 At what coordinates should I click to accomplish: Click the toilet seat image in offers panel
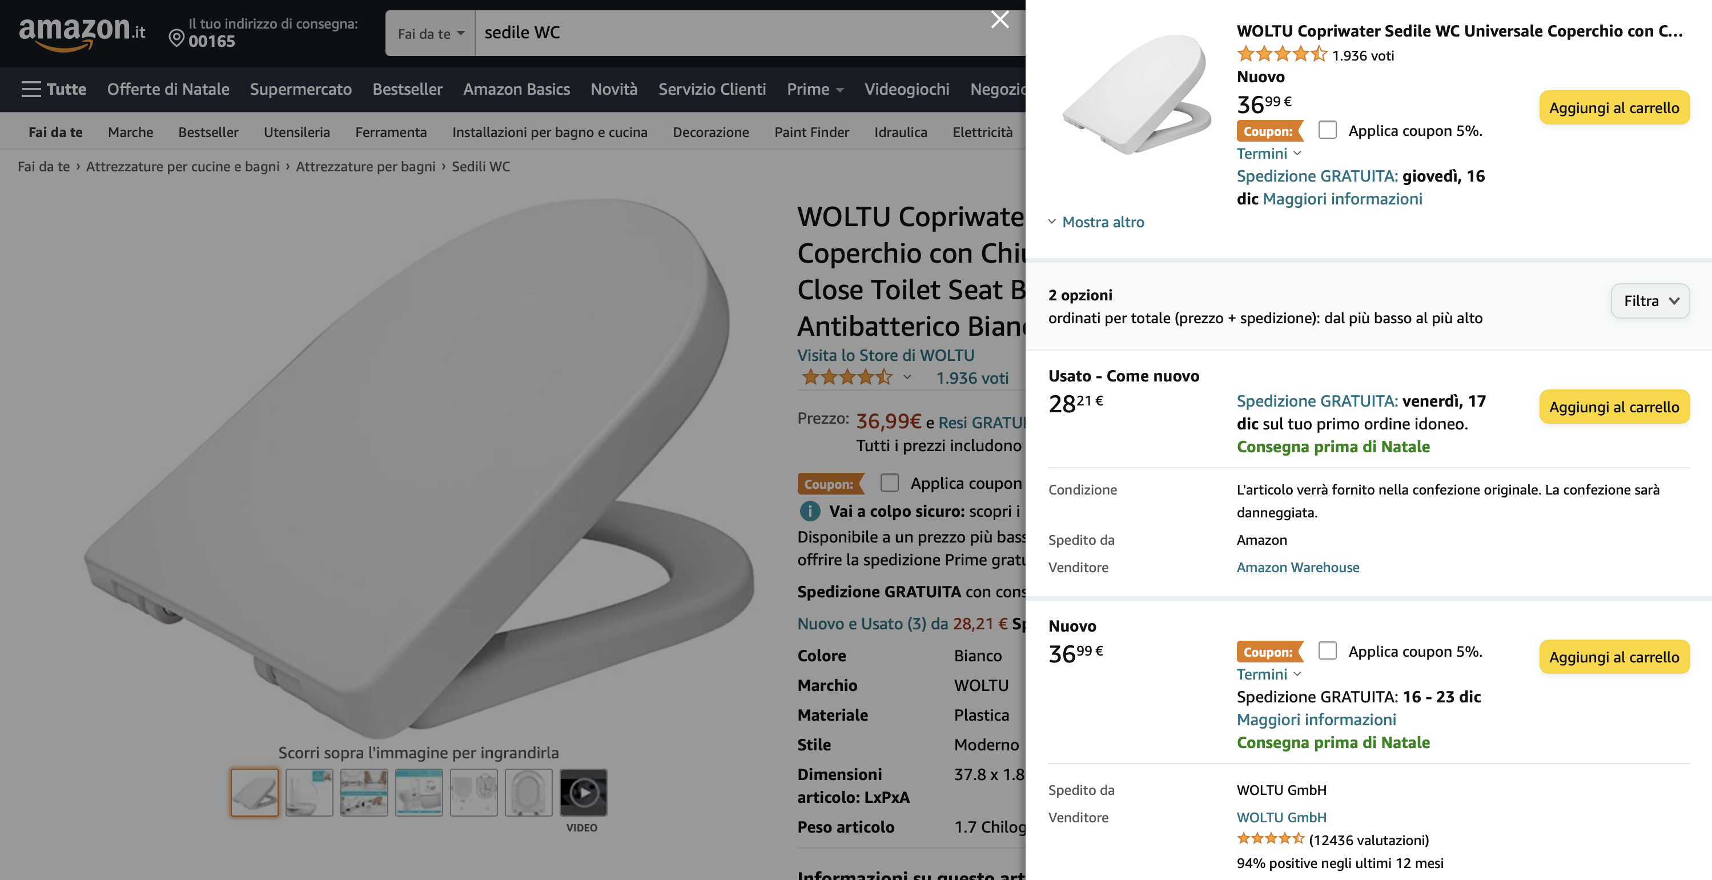[1136, 94]
